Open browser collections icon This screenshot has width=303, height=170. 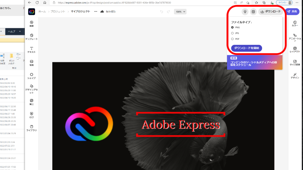click(x=264, y=3)
